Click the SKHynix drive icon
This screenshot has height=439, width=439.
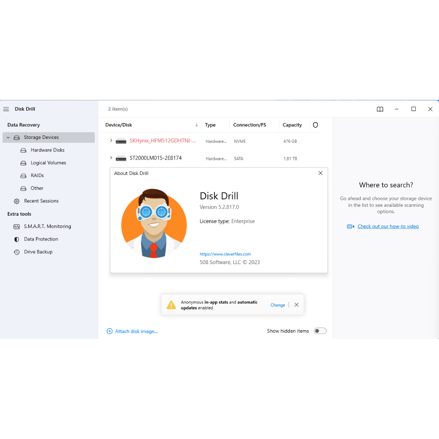tap(121, 141)
